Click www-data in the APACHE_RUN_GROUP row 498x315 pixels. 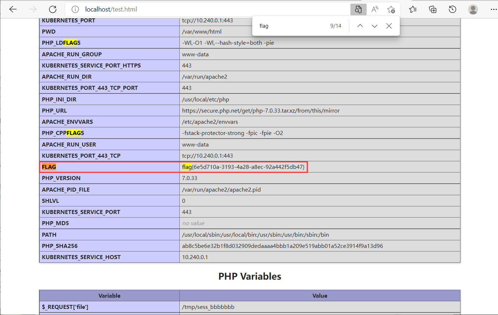pos(195,54)
